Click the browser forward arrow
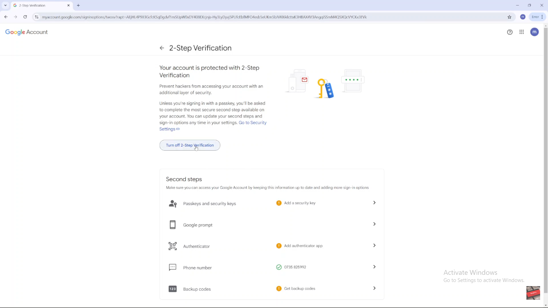This screenshot has height=308, width=548. [15, 17]
